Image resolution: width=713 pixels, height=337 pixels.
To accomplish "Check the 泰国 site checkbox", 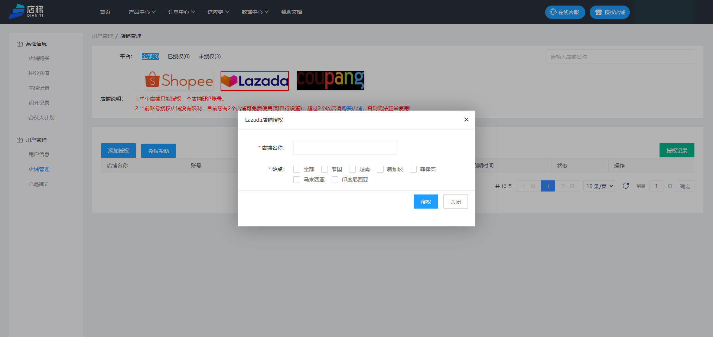I will (x=325, y=169).
